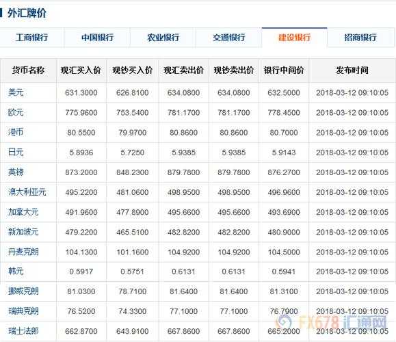Image resolution: width=396 pixels, height=342 pixels.
Task: Click the 发布时间 column header
Action: pos(352,70)
